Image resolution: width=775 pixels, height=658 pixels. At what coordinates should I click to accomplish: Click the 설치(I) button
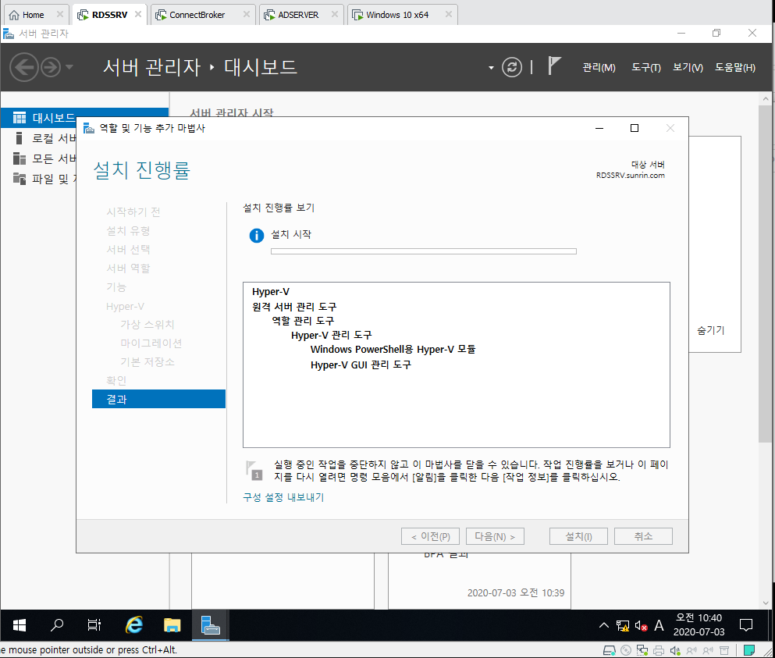[x=578, y=536]
